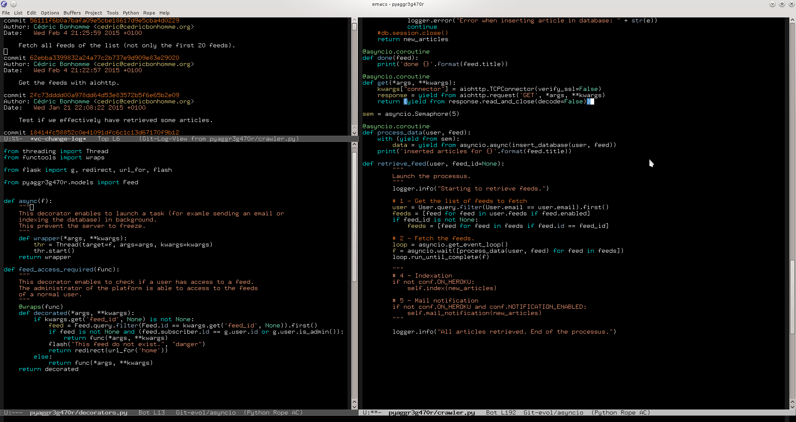This screenshot has height=422, width=796.
Task: Minimize the emacs window
Action: [x=772, y=4]
